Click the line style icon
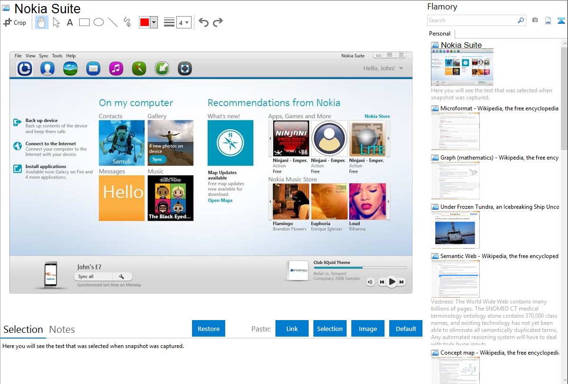Viewport: 568px width, 384px height. coord(169,22)
